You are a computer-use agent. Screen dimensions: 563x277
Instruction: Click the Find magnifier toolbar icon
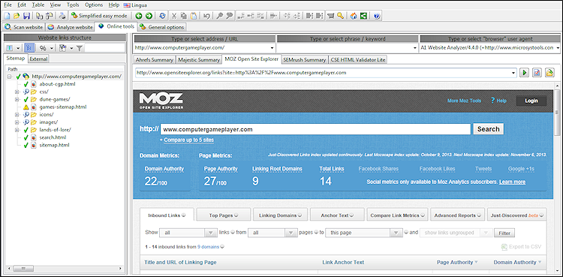[x=219, y=16]
